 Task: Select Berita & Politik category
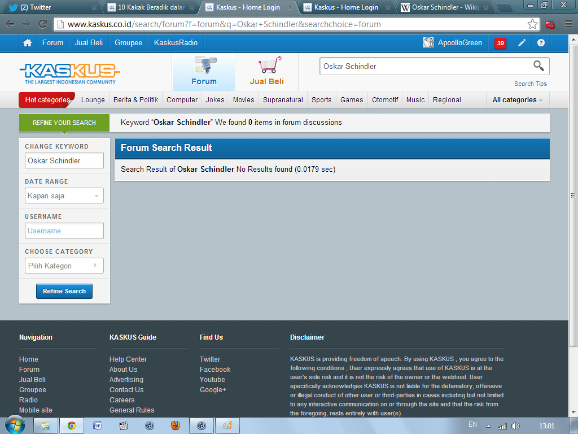tap(135, 100)
